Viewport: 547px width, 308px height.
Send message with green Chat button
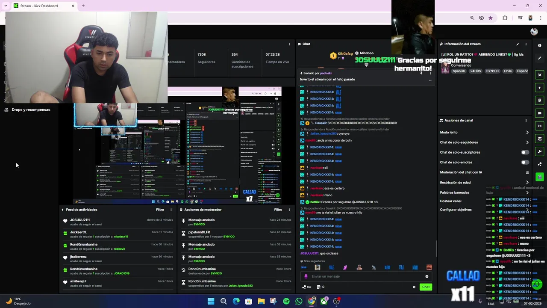coord(426,287)
